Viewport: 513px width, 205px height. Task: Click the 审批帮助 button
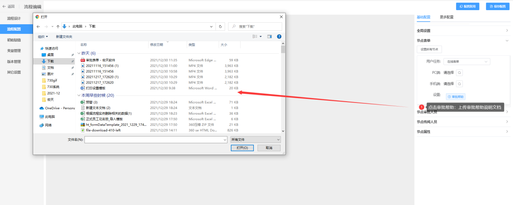coord(456,97)
